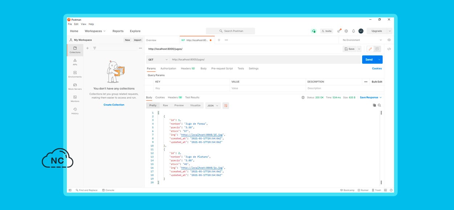Copy response body with copy icon
The width and height of the screenshot is (454, 210).
pos(374,105)
